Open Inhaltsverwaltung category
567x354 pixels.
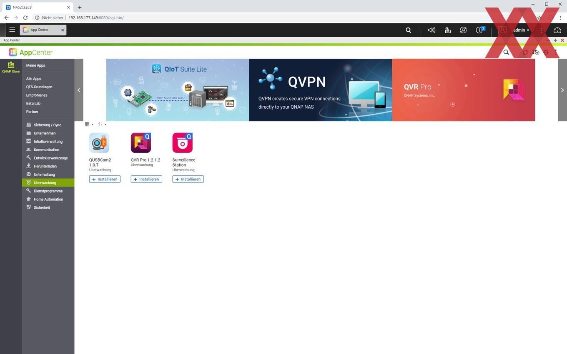48,142
